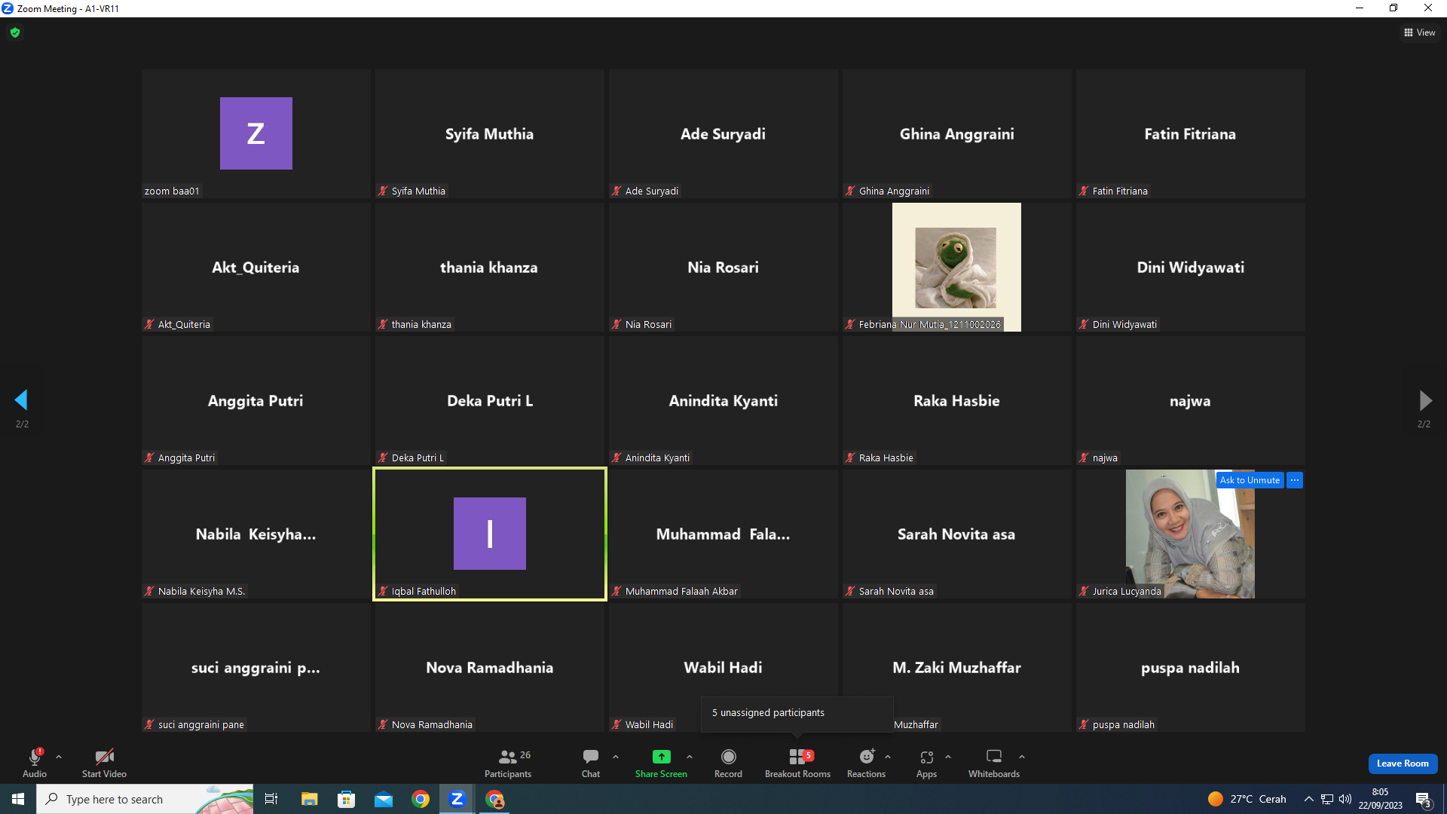The image size is (1447, 814).
Task: Select Jurica Lucyanda's photo tile
Action: tap(1190, 534)
